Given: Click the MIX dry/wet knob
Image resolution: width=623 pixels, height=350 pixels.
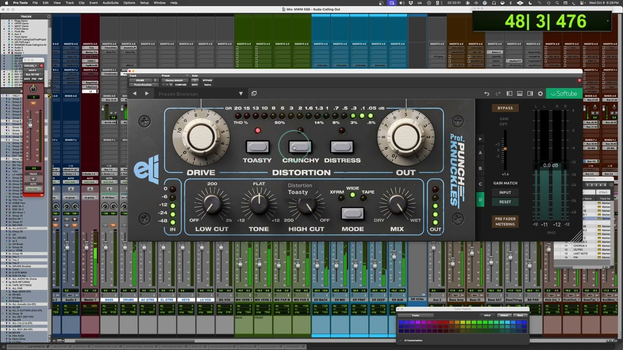Looking at the screenshot, I should 397,205.
